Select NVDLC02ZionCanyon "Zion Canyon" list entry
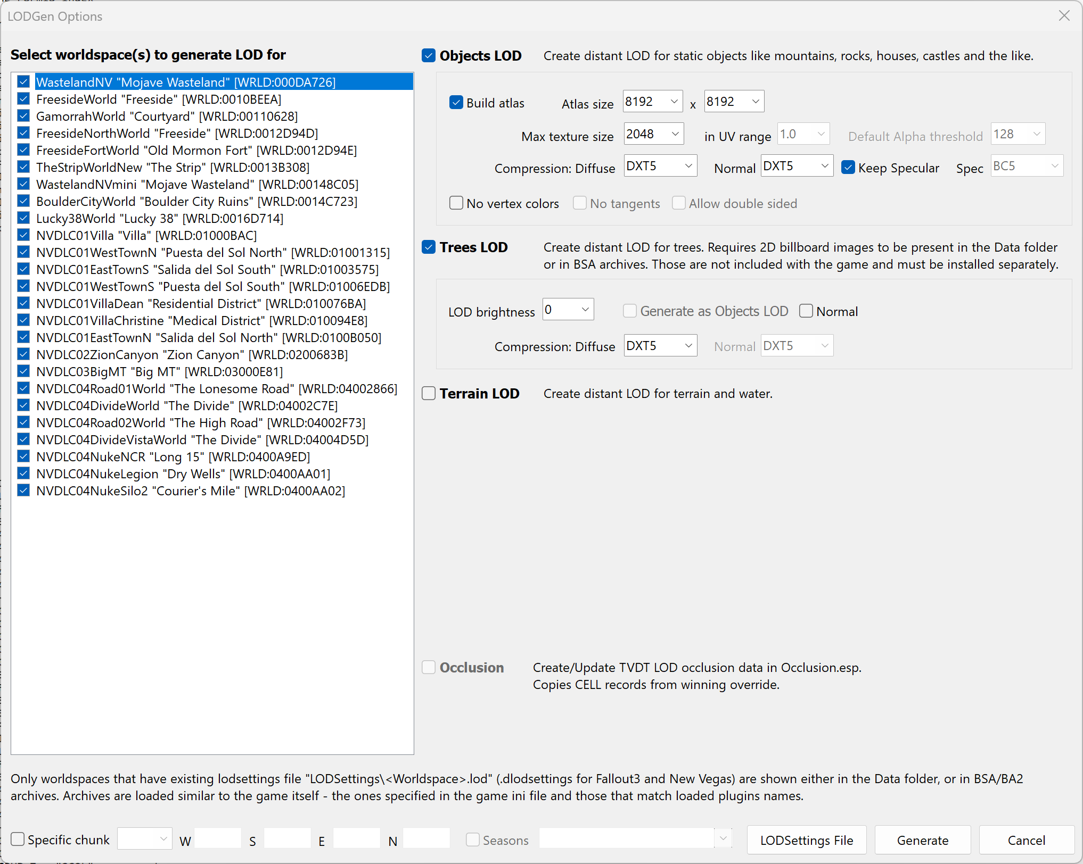Screen dimensions: 1083x864 192,354
